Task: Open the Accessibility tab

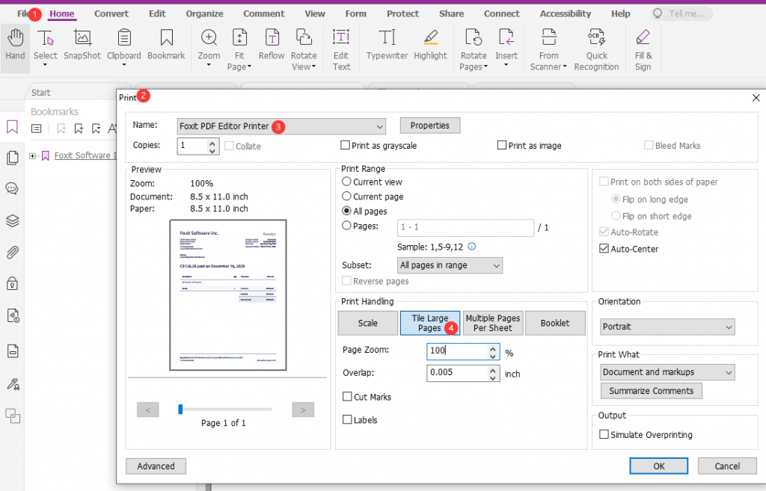Action: point(566,13)
